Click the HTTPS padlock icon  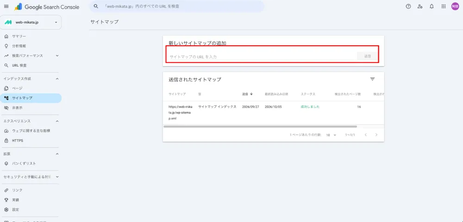(6, 141)
